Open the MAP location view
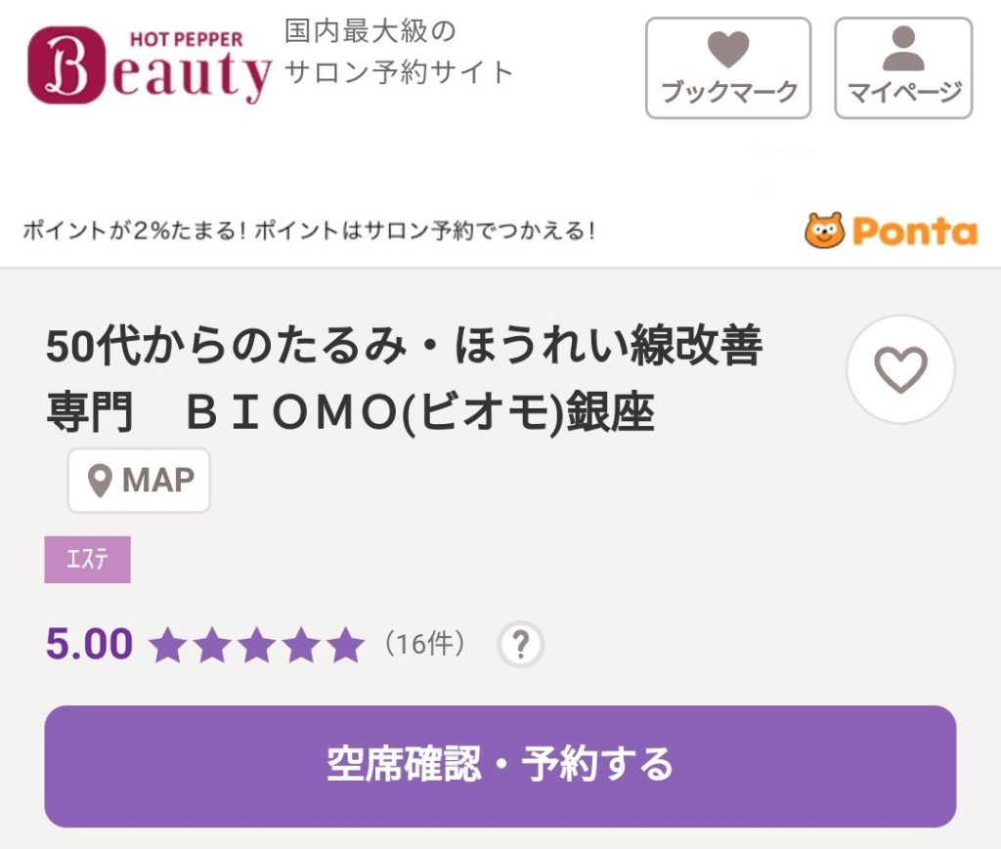 click(x=139, y=480)
